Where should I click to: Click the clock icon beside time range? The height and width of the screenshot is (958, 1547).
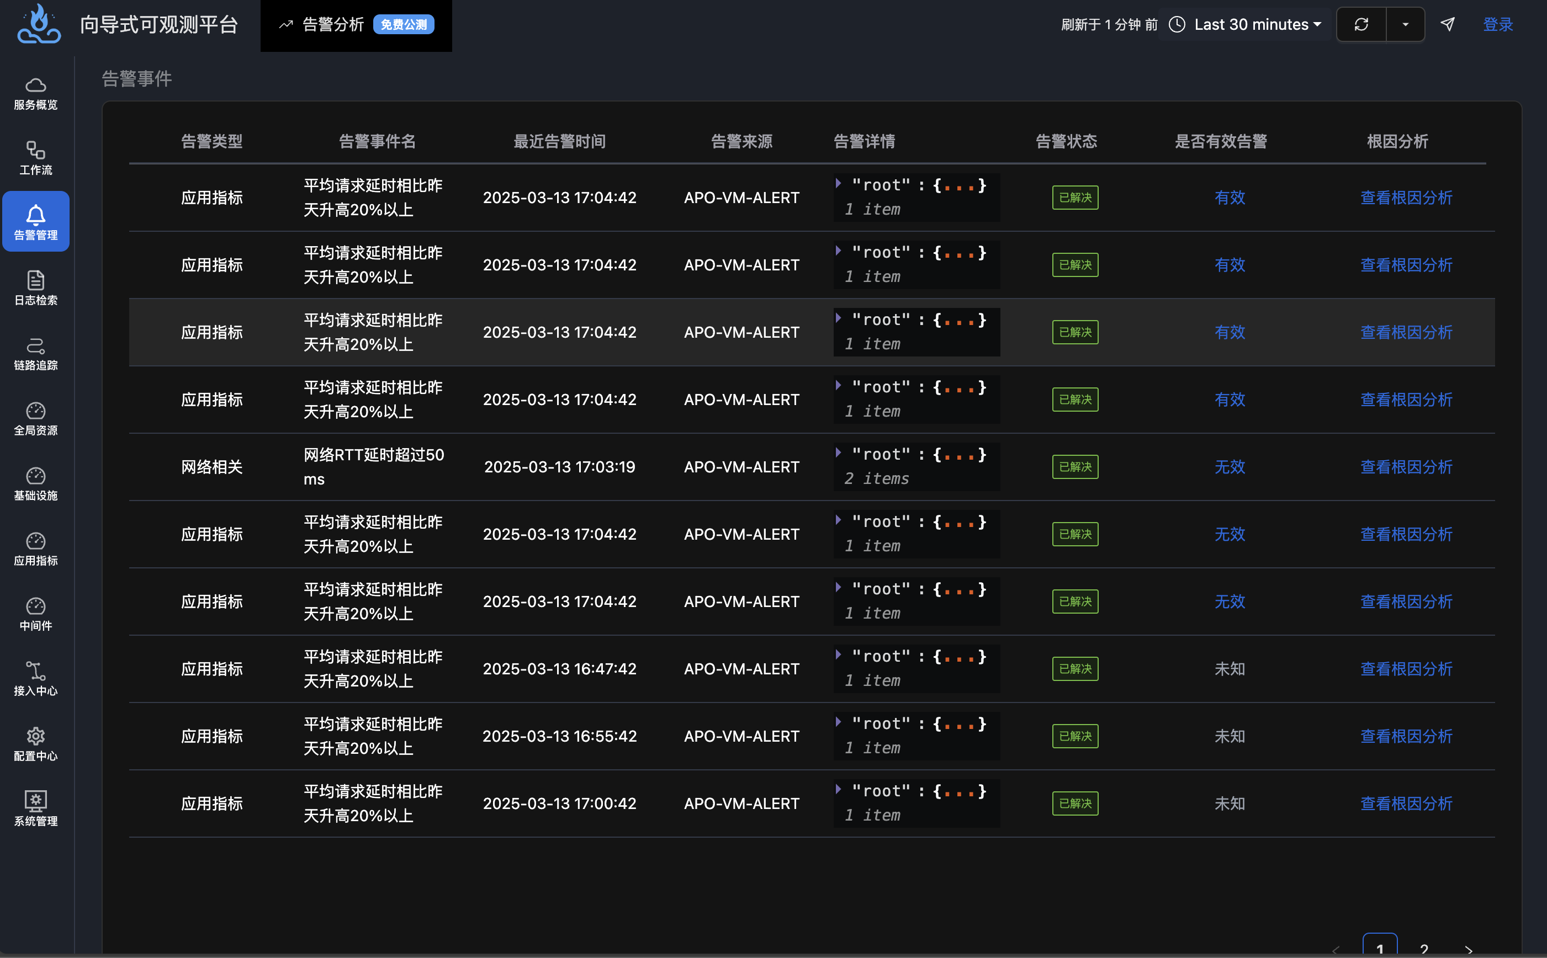click(1177, 24)
